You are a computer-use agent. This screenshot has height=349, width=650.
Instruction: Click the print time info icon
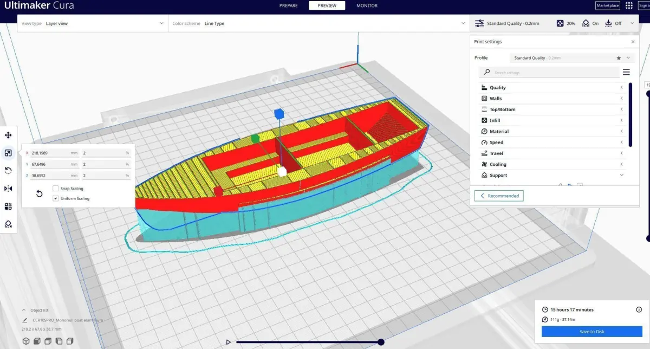[x=639, y=309]
